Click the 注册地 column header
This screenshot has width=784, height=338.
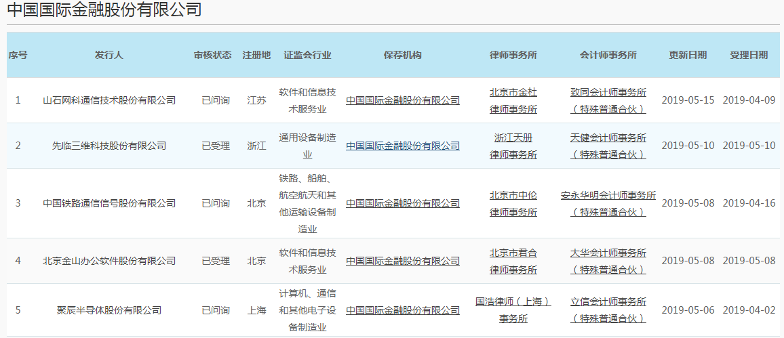click(x=256, y=55)
